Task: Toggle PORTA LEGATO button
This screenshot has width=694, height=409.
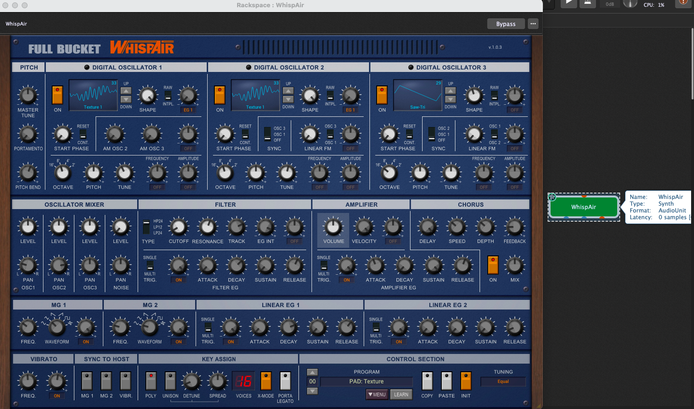Action: (x=285, y=381)
